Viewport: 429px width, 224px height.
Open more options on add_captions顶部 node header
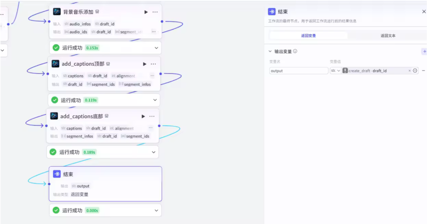click(x=153, y=64)
